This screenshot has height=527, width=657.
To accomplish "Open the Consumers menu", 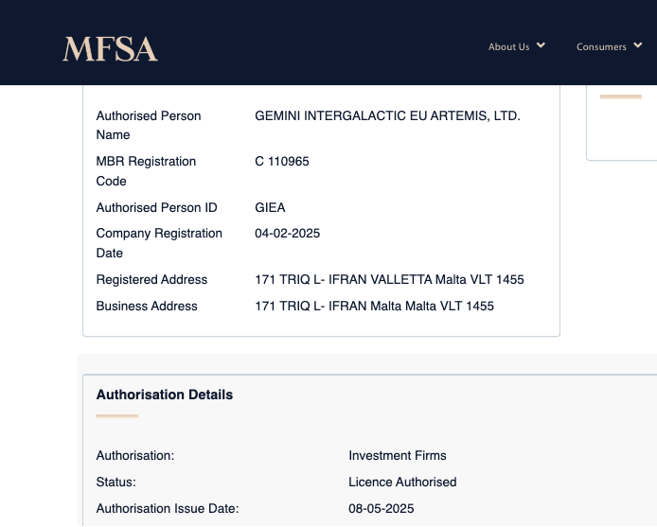I will pyautogui.click(x=601, y=46).
